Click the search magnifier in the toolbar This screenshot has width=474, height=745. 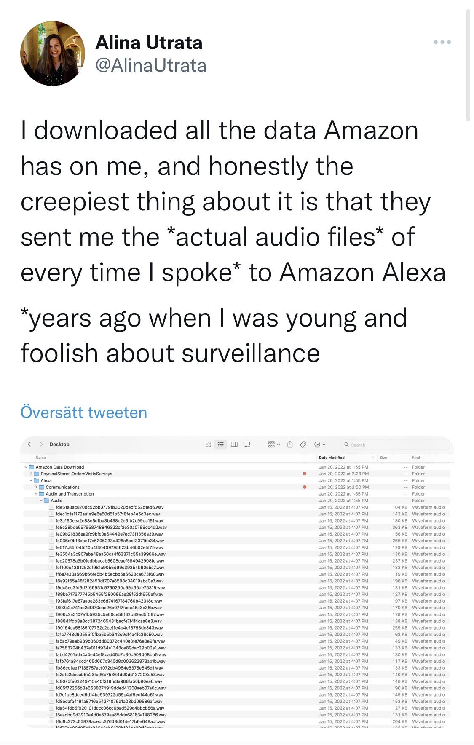point(347,445)
